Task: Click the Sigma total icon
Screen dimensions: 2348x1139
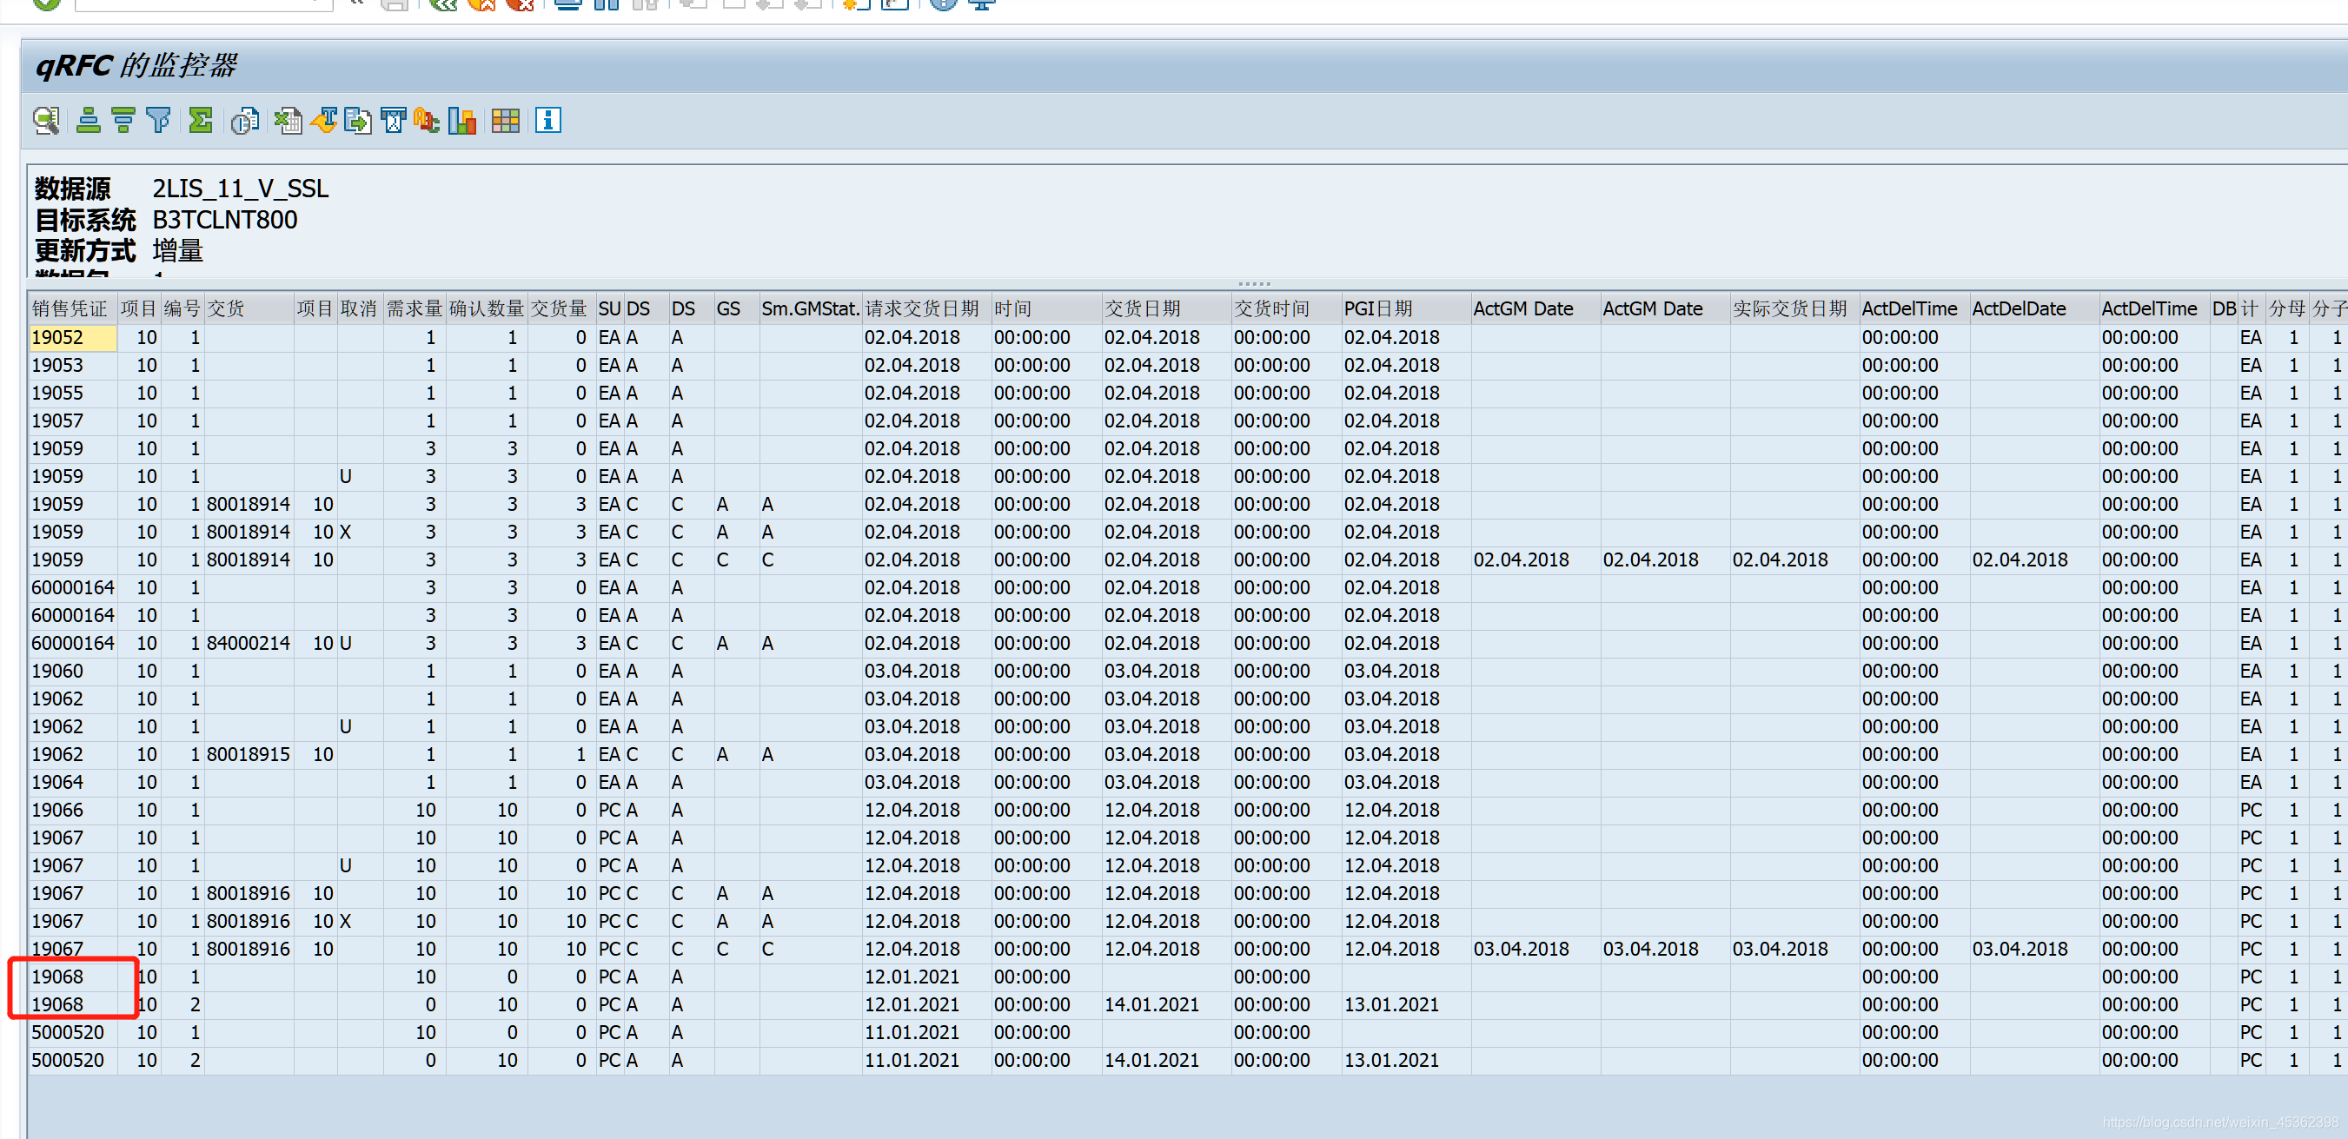Action: coord(201,120)
